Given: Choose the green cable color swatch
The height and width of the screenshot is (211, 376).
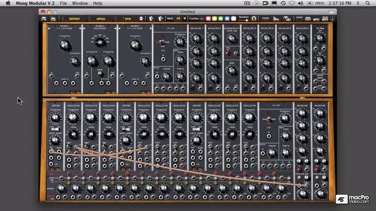Looking at the screenshot, I should click(x=221, y=18).
